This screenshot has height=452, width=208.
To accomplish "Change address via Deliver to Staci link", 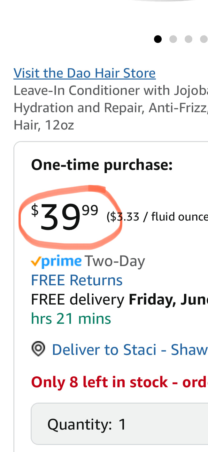I will pos(130,349).
